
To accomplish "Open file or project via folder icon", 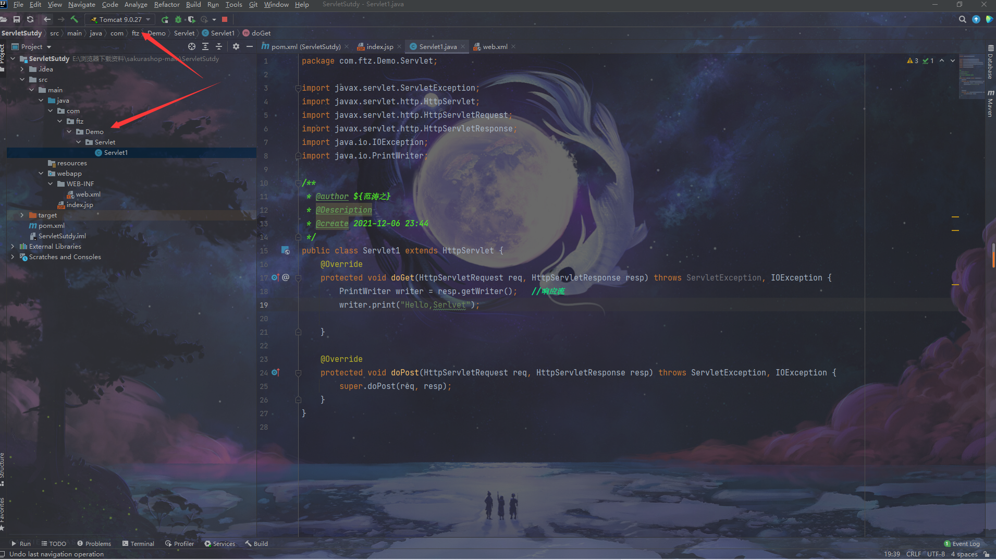I will point(4,19).
